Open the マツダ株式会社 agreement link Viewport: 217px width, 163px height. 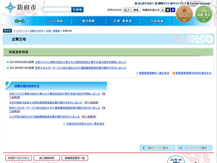[x=44, y=117]
